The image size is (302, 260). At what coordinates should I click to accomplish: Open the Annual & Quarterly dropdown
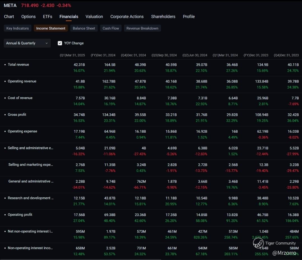click(x=27, y=43)
